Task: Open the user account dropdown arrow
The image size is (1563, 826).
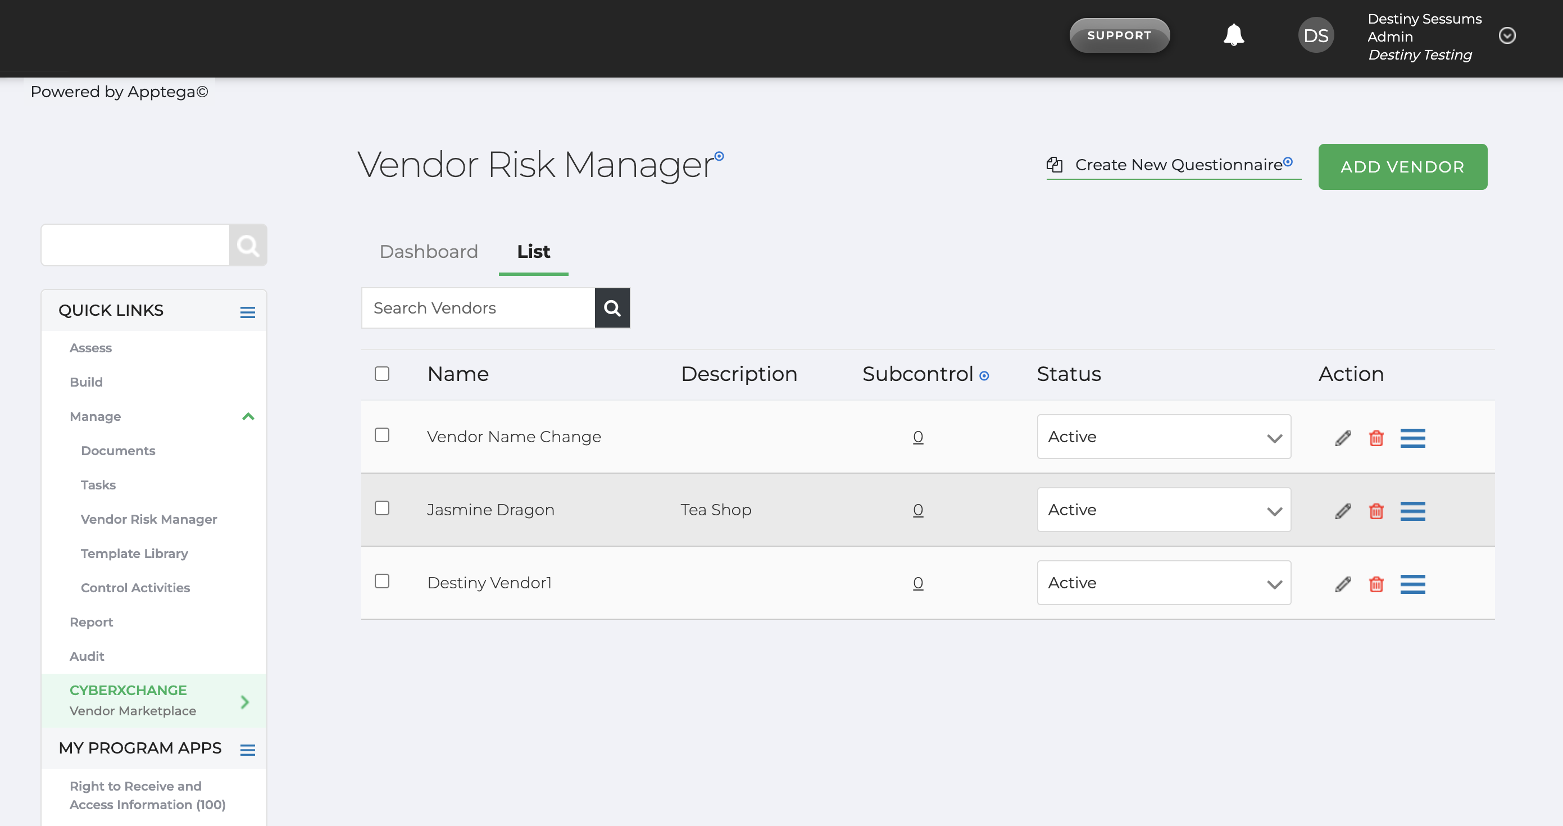Action: point(1507,35)
